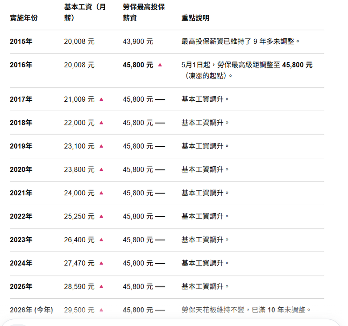Click the bold 45,800 元 in the 2026年 row
Screen dimensions: 348x326
click(x=138, y=310)
